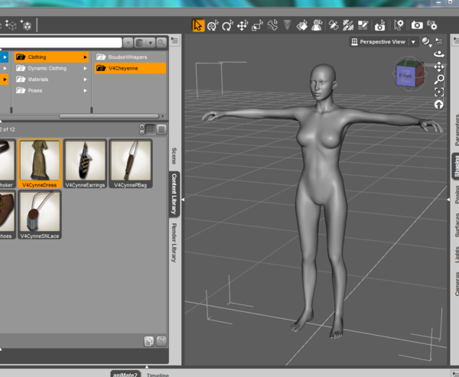
Task: Increase thumbnail size with plus button
Action: [142, 127]
